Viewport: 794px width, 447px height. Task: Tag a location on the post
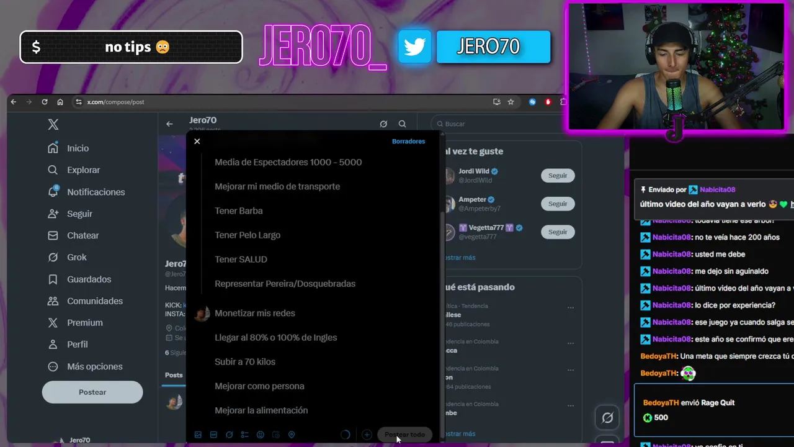[x=292, y=435]
